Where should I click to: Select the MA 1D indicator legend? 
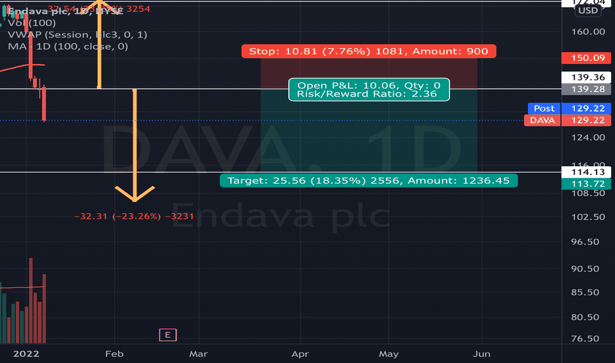coord(68,46)
